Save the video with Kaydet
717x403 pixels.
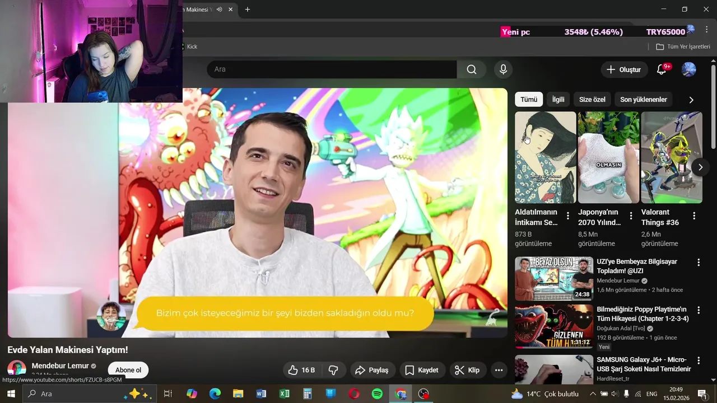pyautogui.click(x=422, y=370)
